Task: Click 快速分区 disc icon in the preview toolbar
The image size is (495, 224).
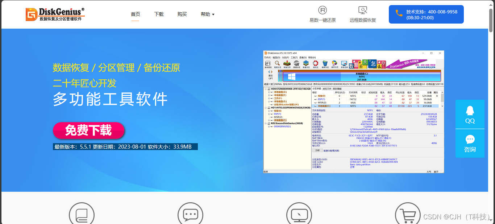Action: tap(296, 65)
